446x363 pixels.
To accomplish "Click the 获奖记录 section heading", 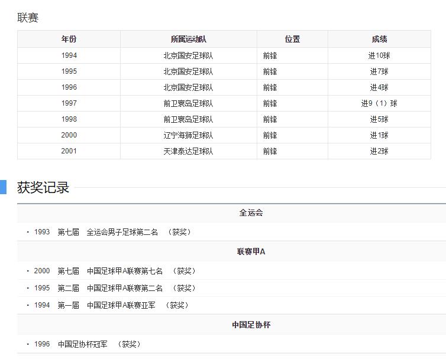I will (43, 187).
